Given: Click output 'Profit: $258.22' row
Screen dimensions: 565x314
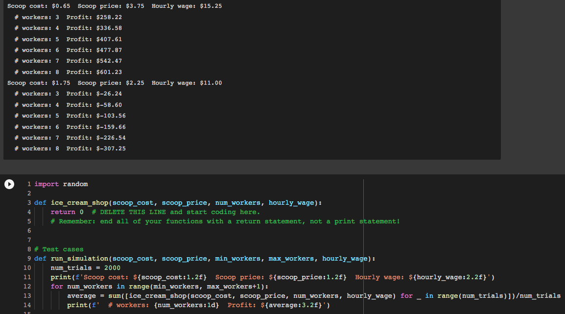Looking at the screenshot, I should tap(69, 17).
